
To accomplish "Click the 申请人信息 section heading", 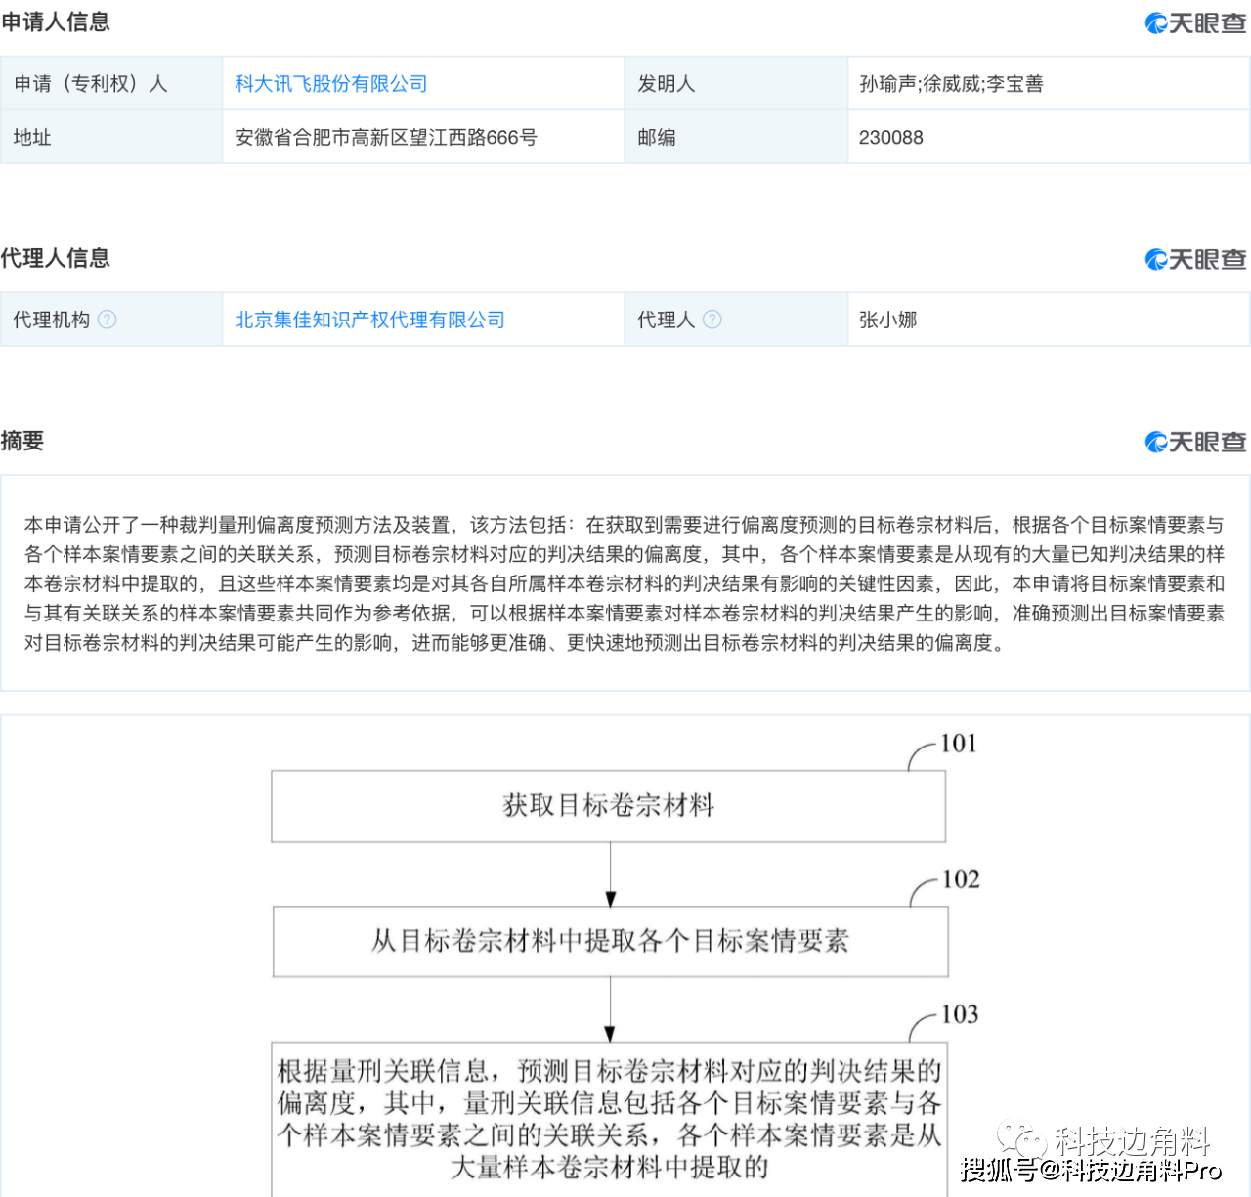I will pyautogui.click(x=56, y=22).
